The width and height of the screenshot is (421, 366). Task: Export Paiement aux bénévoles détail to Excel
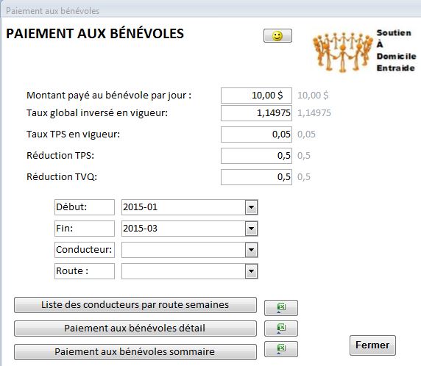[281, 329]
